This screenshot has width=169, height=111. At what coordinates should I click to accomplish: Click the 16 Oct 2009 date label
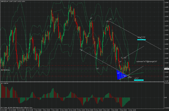coord(4,110)
